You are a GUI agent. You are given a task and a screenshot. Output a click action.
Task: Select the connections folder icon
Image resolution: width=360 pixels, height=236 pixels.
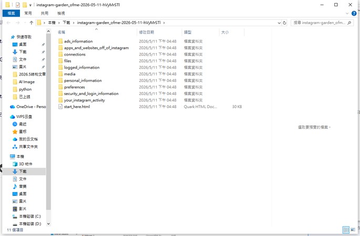[60, 55]
